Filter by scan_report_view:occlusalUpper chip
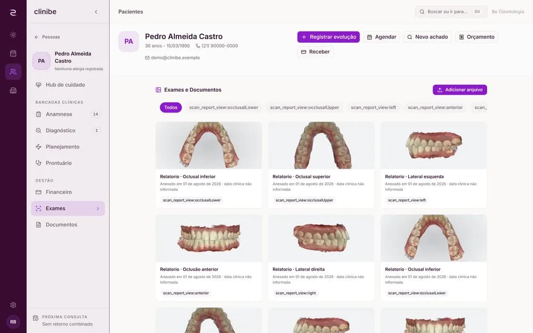This screenshot has width=533, height=333. click(304, 108)
